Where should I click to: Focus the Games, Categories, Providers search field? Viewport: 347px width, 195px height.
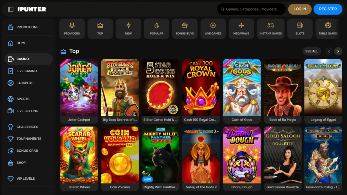coord(251,9)
